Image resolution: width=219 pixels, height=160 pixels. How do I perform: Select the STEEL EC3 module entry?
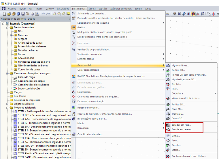pos(44,115)
